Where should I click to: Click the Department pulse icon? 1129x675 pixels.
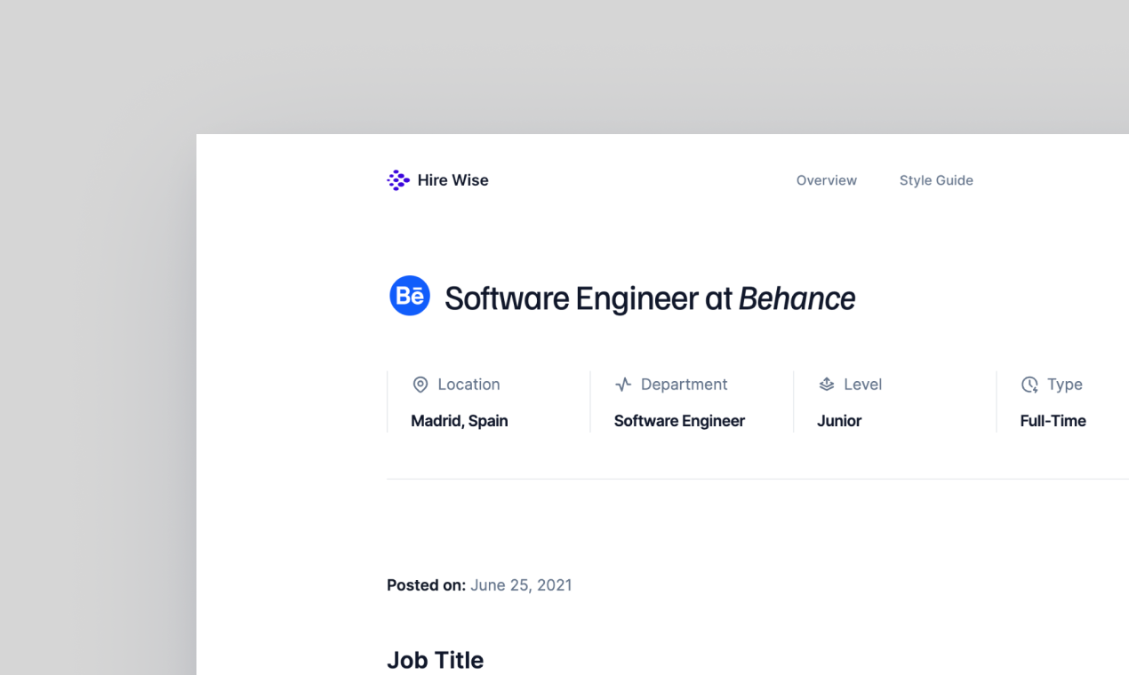tap(623, 385)
